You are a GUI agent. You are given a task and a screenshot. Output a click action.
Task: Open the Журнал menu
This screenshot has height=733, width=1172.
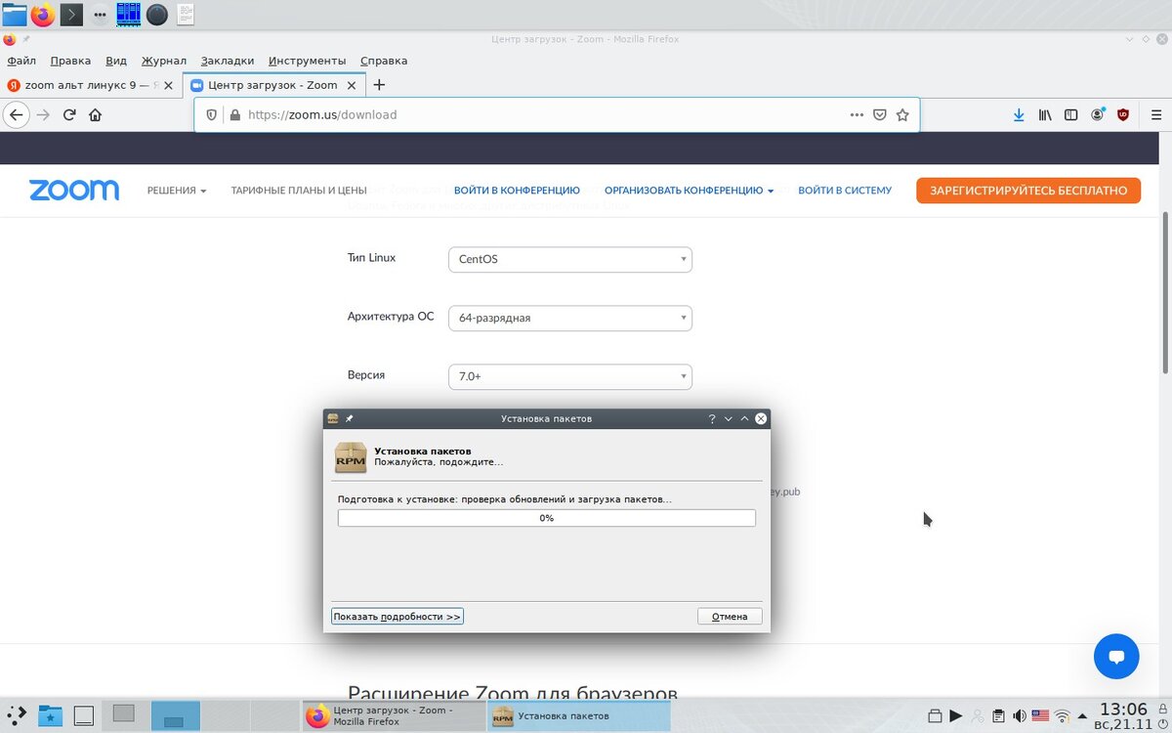(163, 61)
